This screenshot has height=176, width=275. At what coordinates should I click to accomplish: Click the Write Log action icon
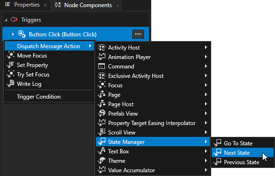10,84
